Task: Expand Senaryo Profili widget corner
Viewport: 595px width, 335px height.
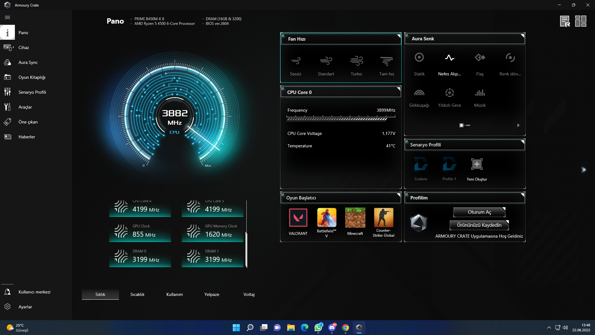Action: click(522, 142)
